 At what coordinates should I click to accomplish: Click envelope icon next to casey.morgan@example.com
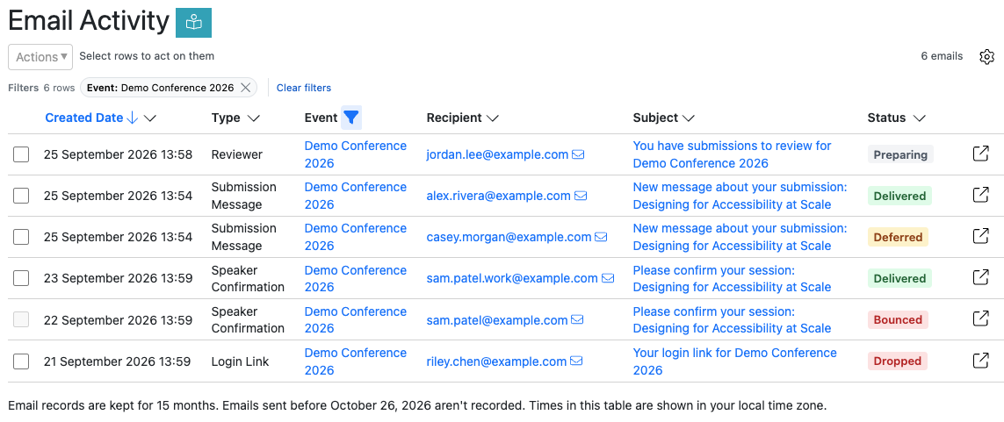point(601,237)
